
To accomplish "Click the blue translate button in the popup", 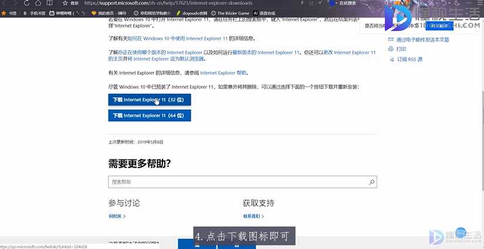I will pyautogui.click(x=439, y=26).
